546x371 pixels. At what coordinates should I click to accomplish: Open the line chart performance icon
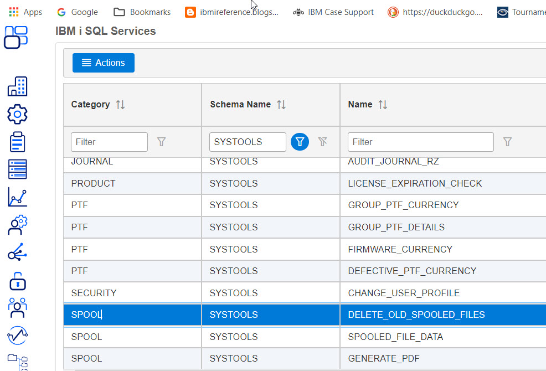[x=17, y=197]
